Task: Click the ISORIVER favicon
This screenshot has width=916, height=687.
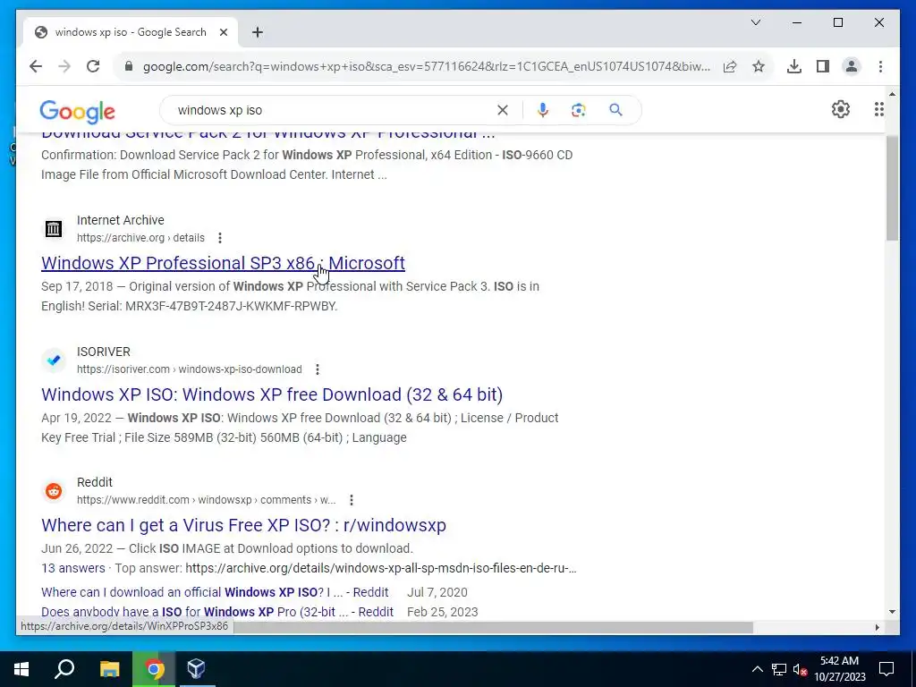Action: click(54, 360)
